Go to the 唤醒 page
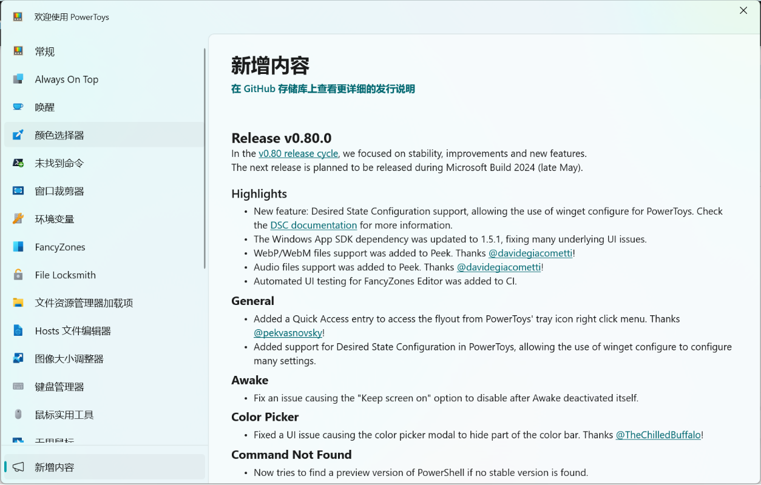The height and width of the screenshot is (485, 761). click(x=104, y=107)
